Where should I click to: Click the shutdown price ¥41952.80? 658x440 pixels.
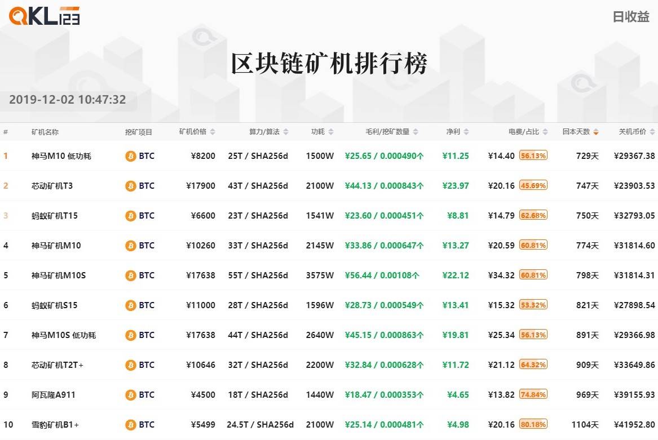(634, 425)
